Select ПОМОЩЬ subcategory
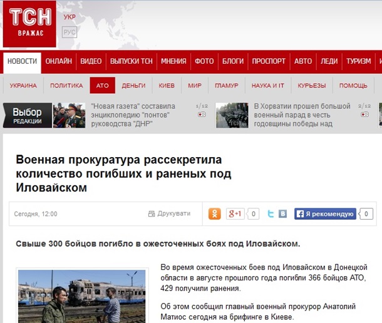This screenshot has width=382, height=323. [353, 86]
